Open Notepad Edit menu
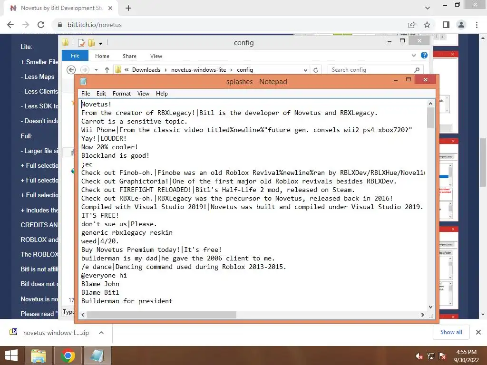 [101, 94]
